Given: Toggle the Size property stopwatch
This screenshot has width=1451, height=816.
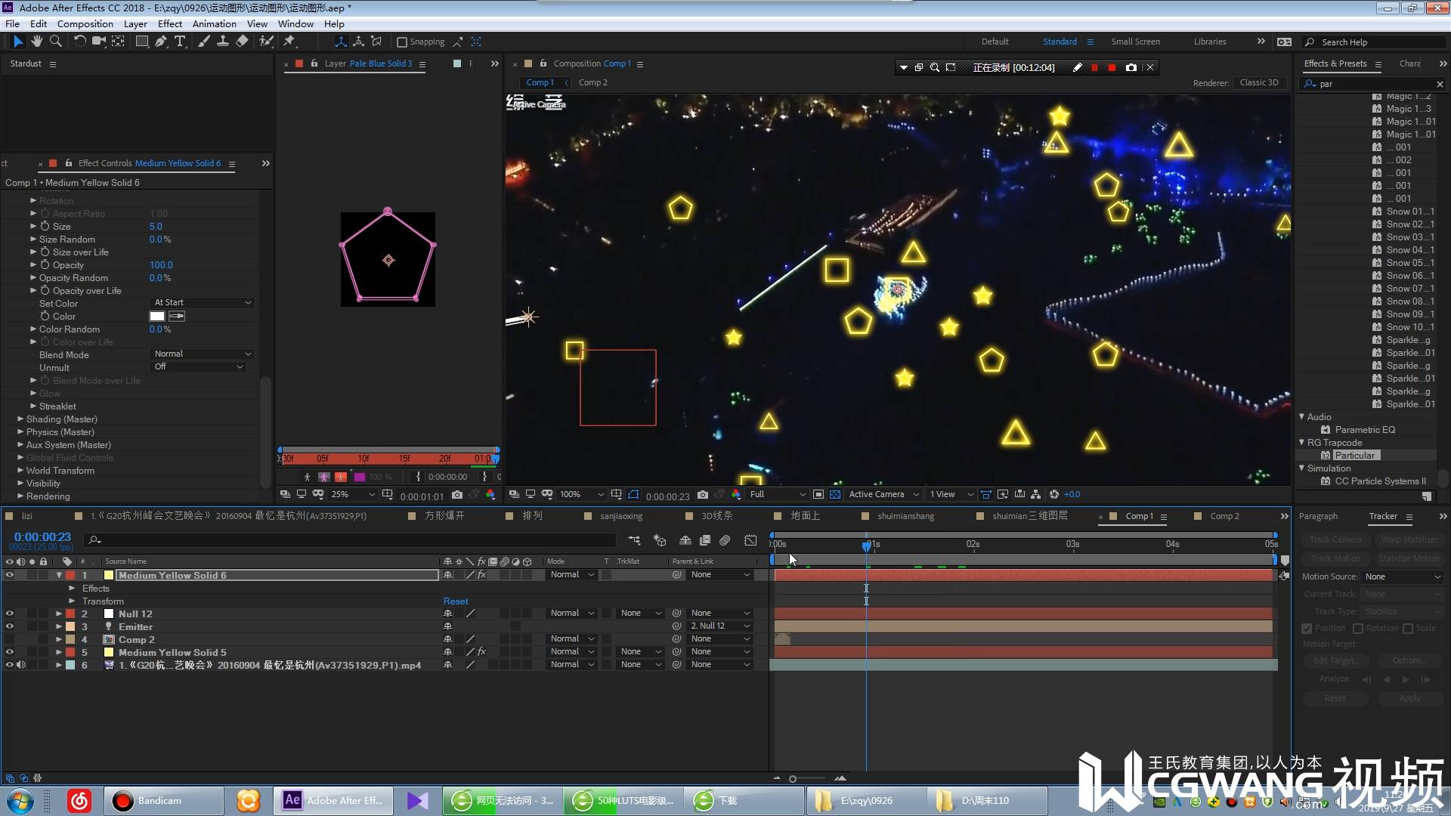Looking at the screenshot, I should click(45, 227).
